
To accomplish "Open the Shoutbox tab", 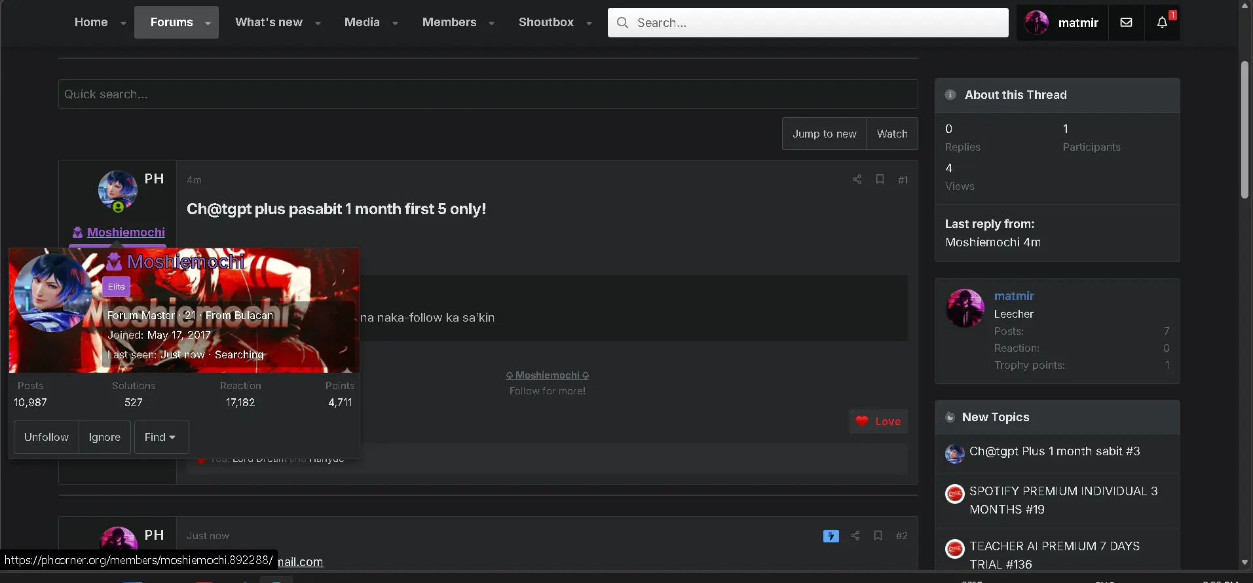I will (x=546, y=22).
